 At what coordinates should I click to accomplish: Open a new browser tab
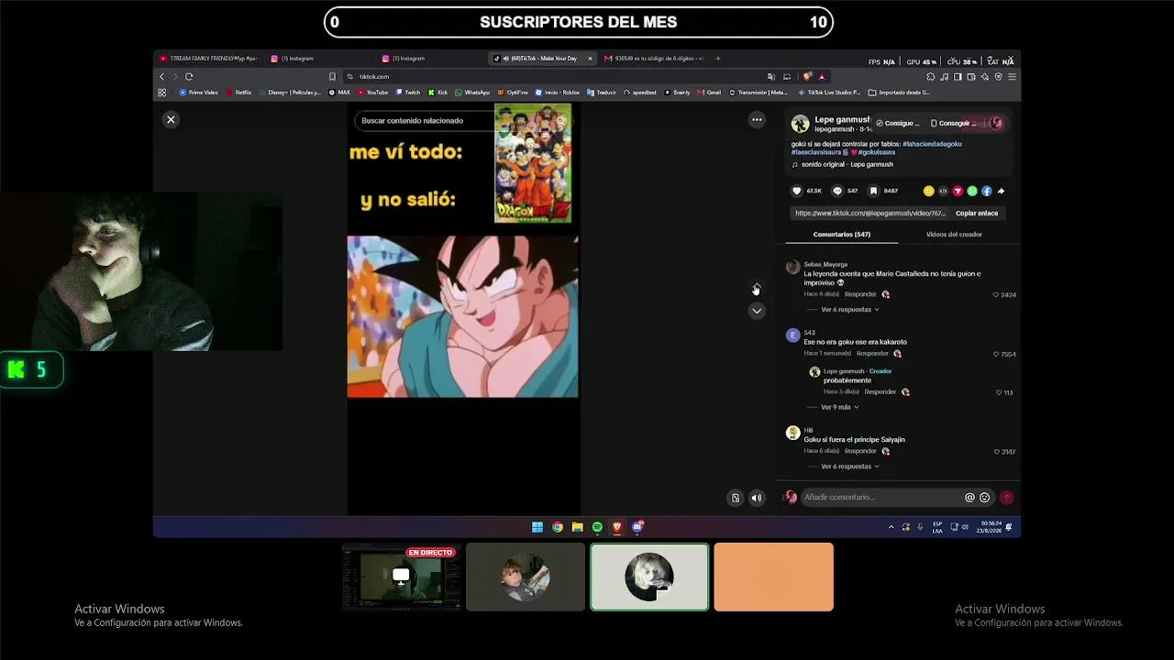coord(717,59)
